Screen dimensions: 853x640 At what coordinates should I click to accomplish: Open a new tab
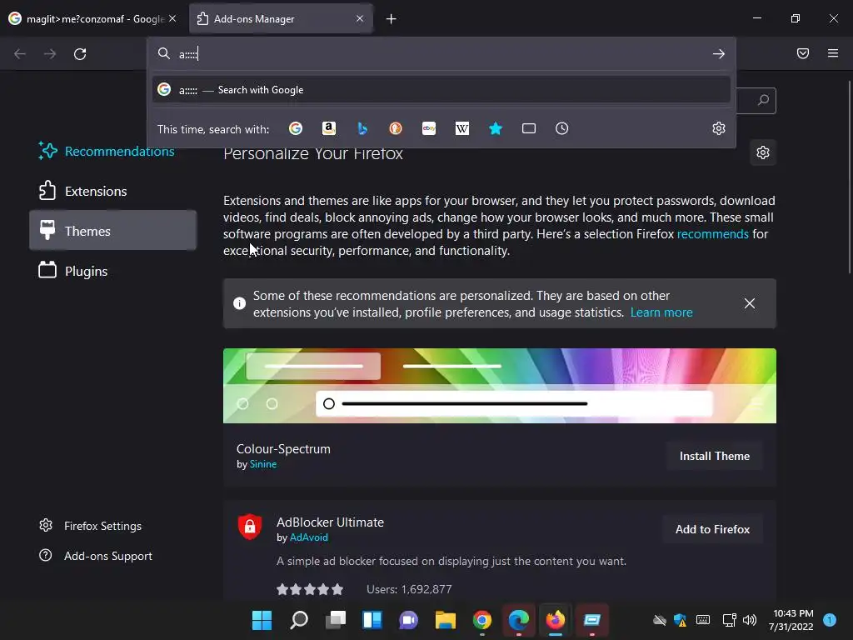point(392,19)
